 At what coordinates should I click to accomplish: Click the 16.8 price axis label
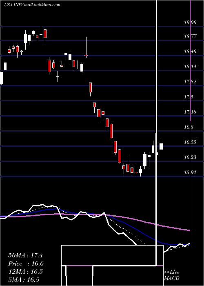[188, 127]
